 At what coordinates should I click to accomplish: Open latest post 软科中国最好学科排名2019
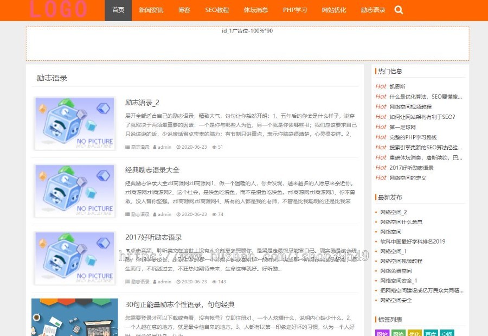point(413,242)
